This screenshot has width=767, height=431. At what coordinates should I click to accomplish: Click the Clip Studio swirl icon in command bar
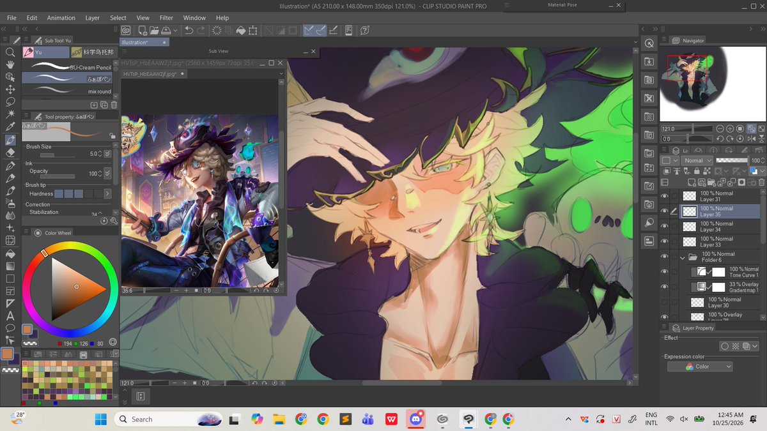[126, 30]
